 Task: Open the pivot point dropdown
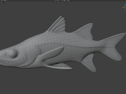[62, 1]
